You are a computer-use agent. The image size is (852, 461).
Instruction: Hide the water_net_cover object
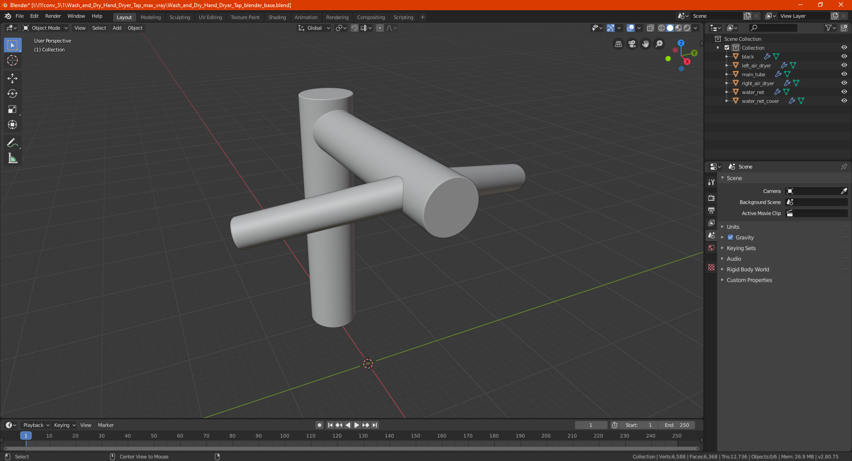[x=844, y=101]
